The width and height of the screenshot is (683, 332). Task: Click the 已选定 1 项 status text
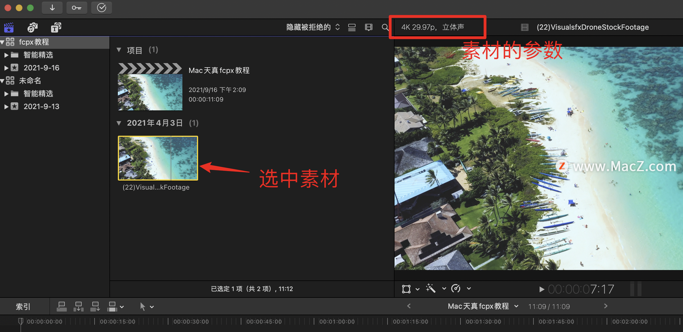(x=252, y=289)
